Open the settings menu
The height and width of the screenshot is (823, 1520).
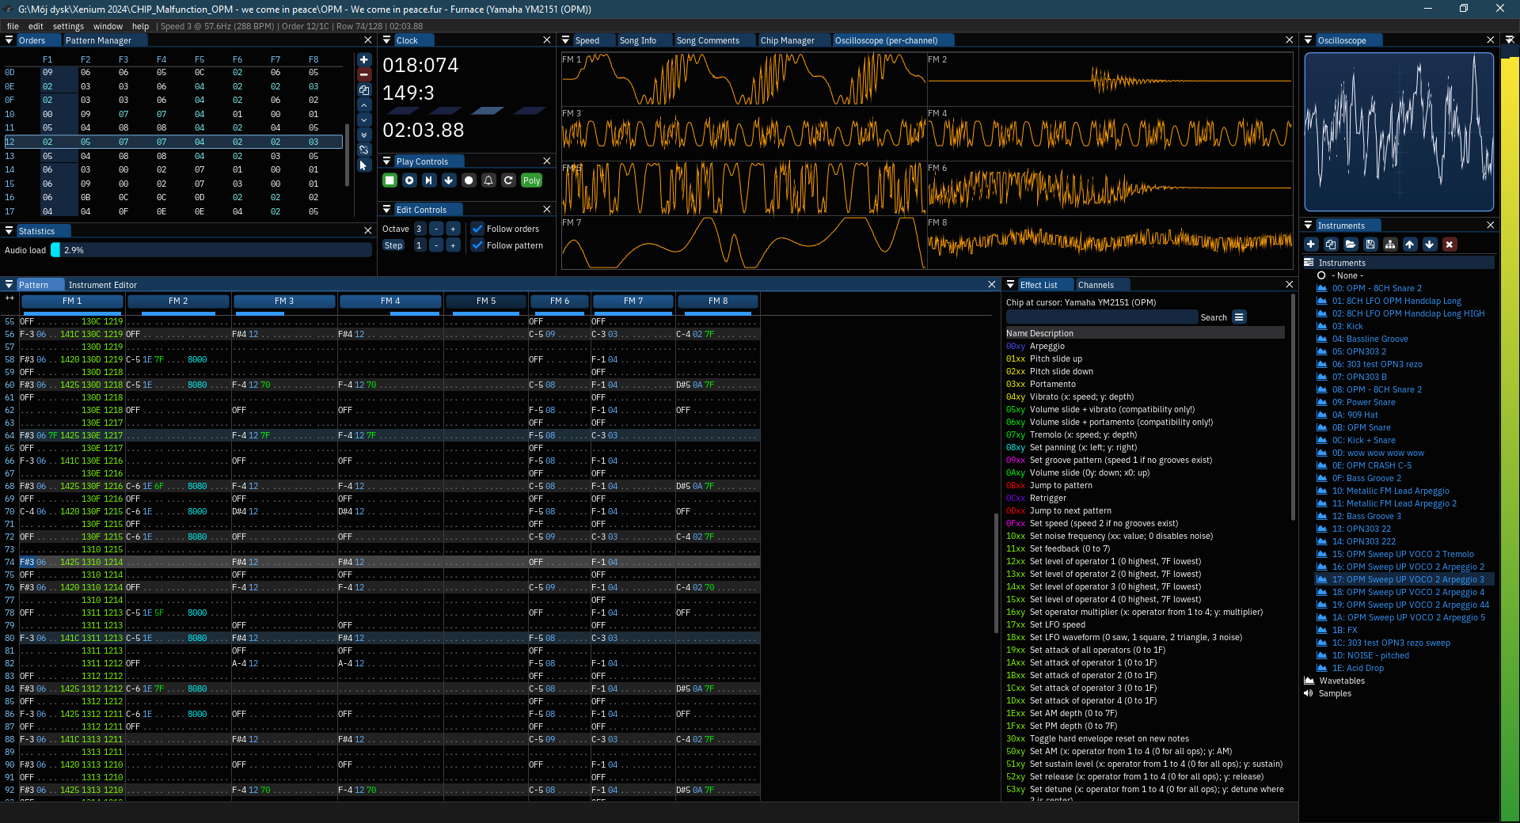tap(68, 26)
